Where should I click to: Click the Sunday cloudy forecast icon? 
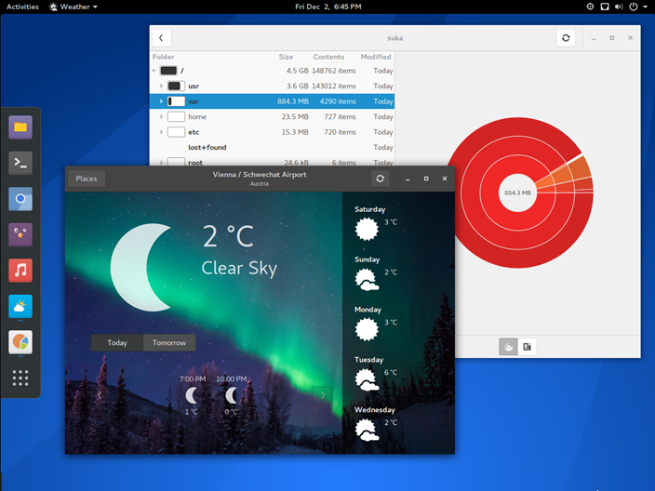coord(367,279)
